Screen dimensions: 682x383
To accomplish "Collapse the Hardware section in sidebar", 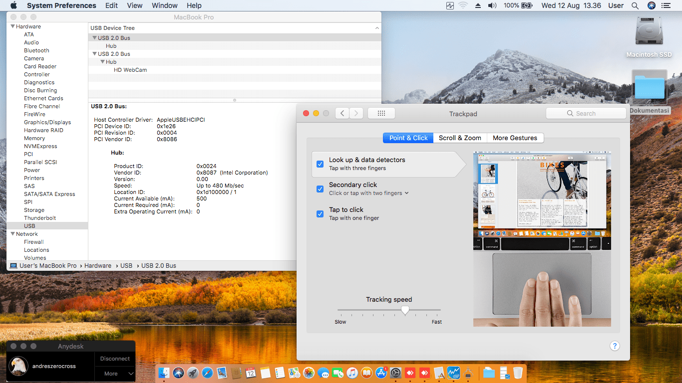I will (12, 27).
